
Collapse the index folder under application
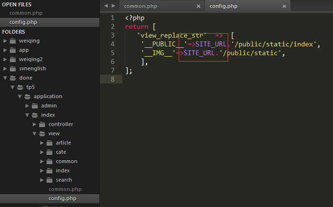click(x=27, y=115)
